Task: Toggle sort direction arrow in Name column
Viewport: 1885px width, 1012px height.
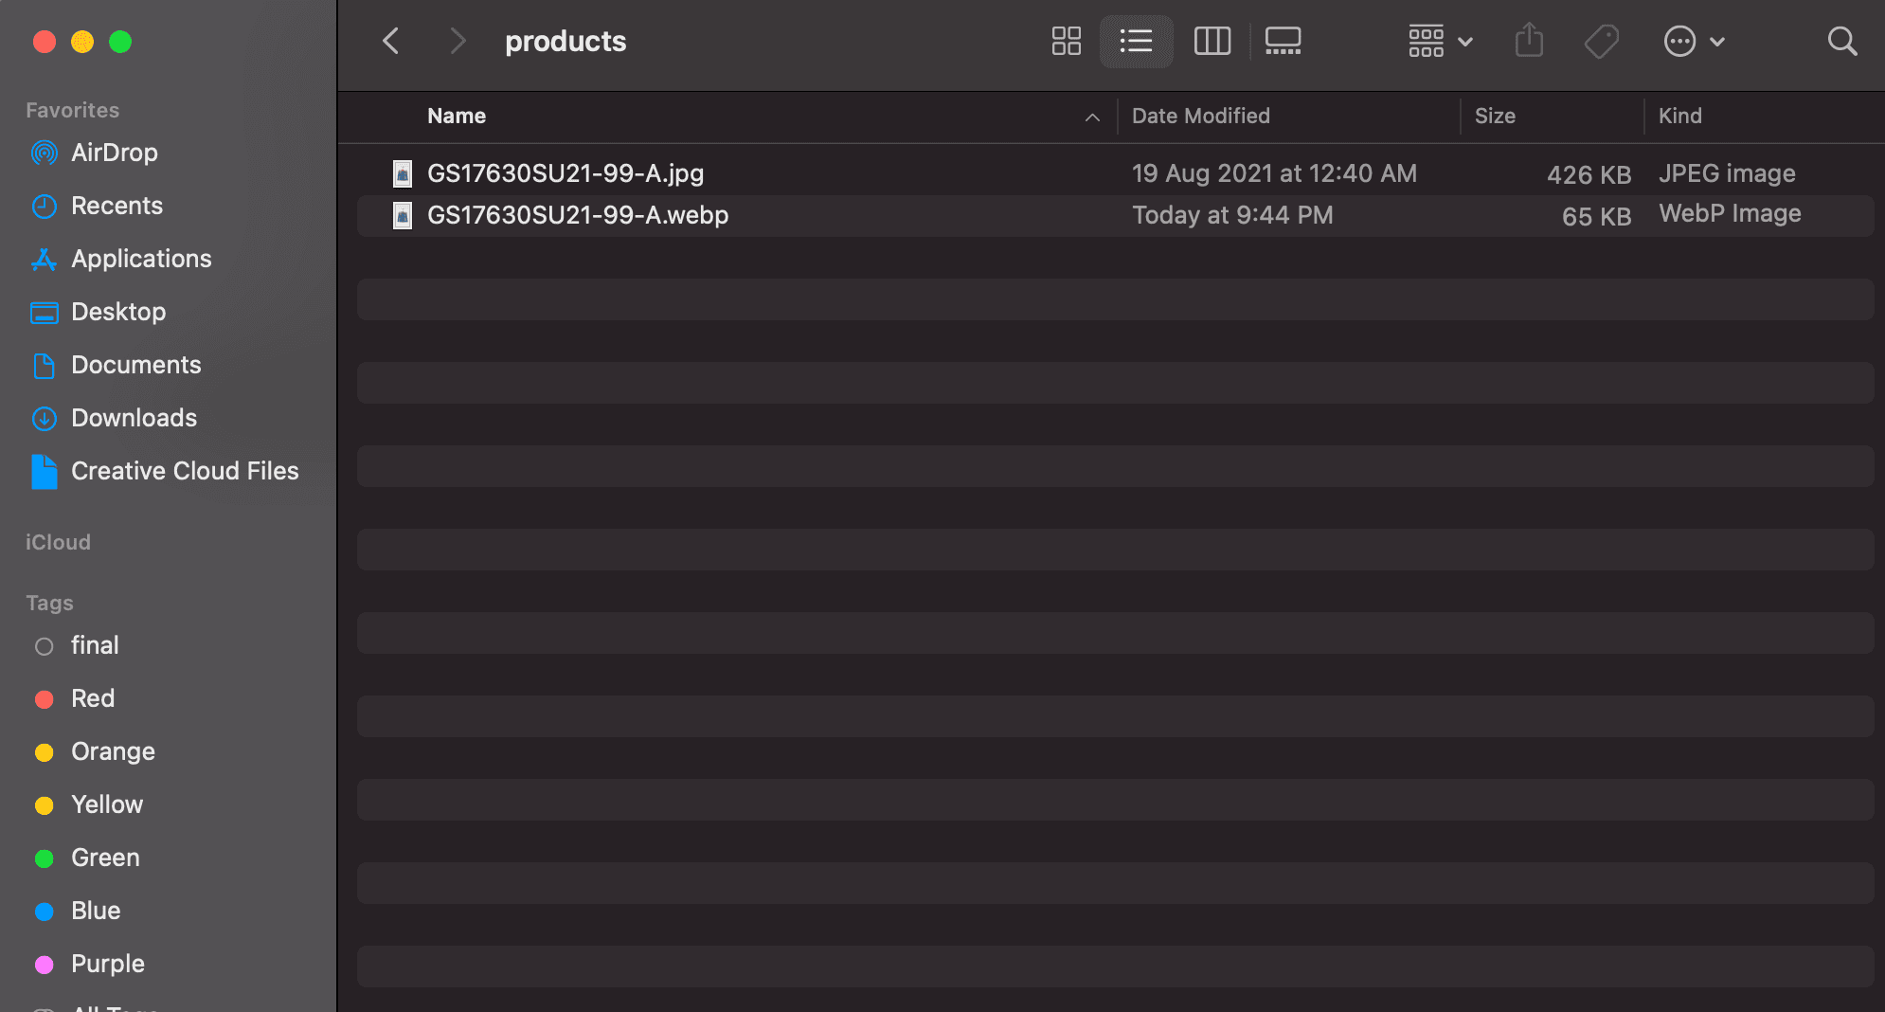Action: click(x=1092, y=117)
